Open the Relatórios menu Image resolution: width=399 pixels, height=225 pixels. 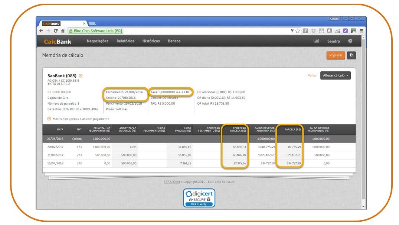pos(125,41)
